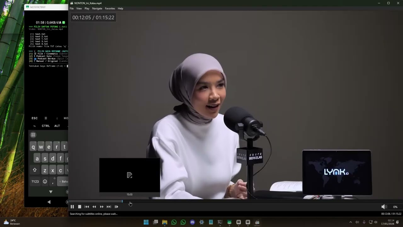Click the 0% volume readout
This screenshot has width=403, height=227.
tap(395, 207)
